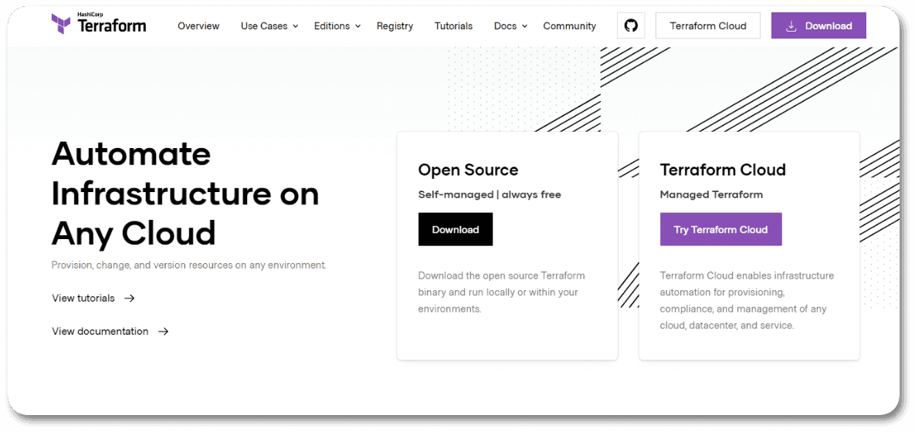Image resolution: width=915 pixels, height=432 pixels.
Task: Go to the Registry page
Action: tap(395, 25)
